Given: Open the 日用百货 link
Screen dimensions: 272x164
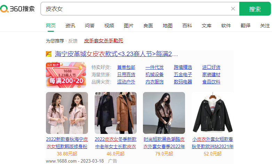Looking at the screenshot, I should 126,75.
